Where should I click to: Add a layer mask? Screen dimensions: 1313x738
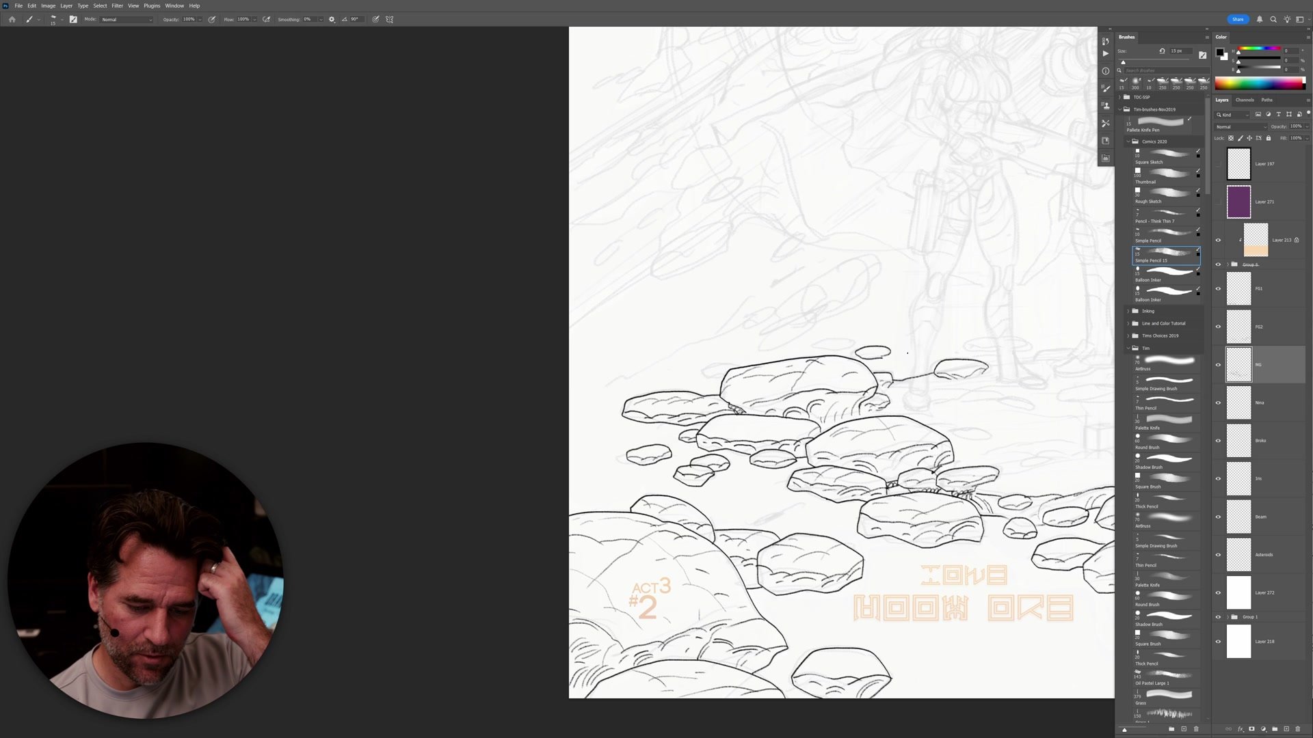[1251, 729]
